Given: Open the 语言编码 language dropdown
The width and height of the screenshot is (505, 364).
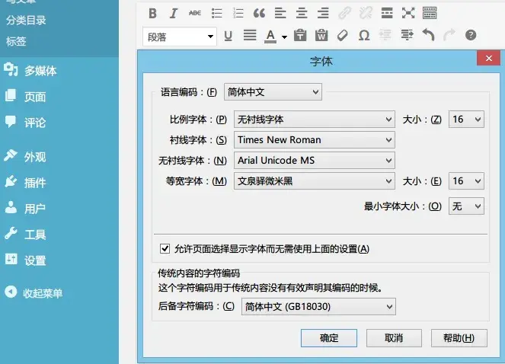Looking at the screenshot, I should [x=273, y=92].
